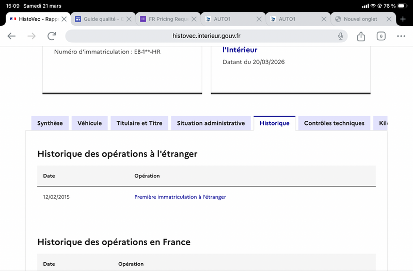This screenshot has width=413, height=271.
Task: Go to the Titulaire et Titre tab
Action: point(139,123)
